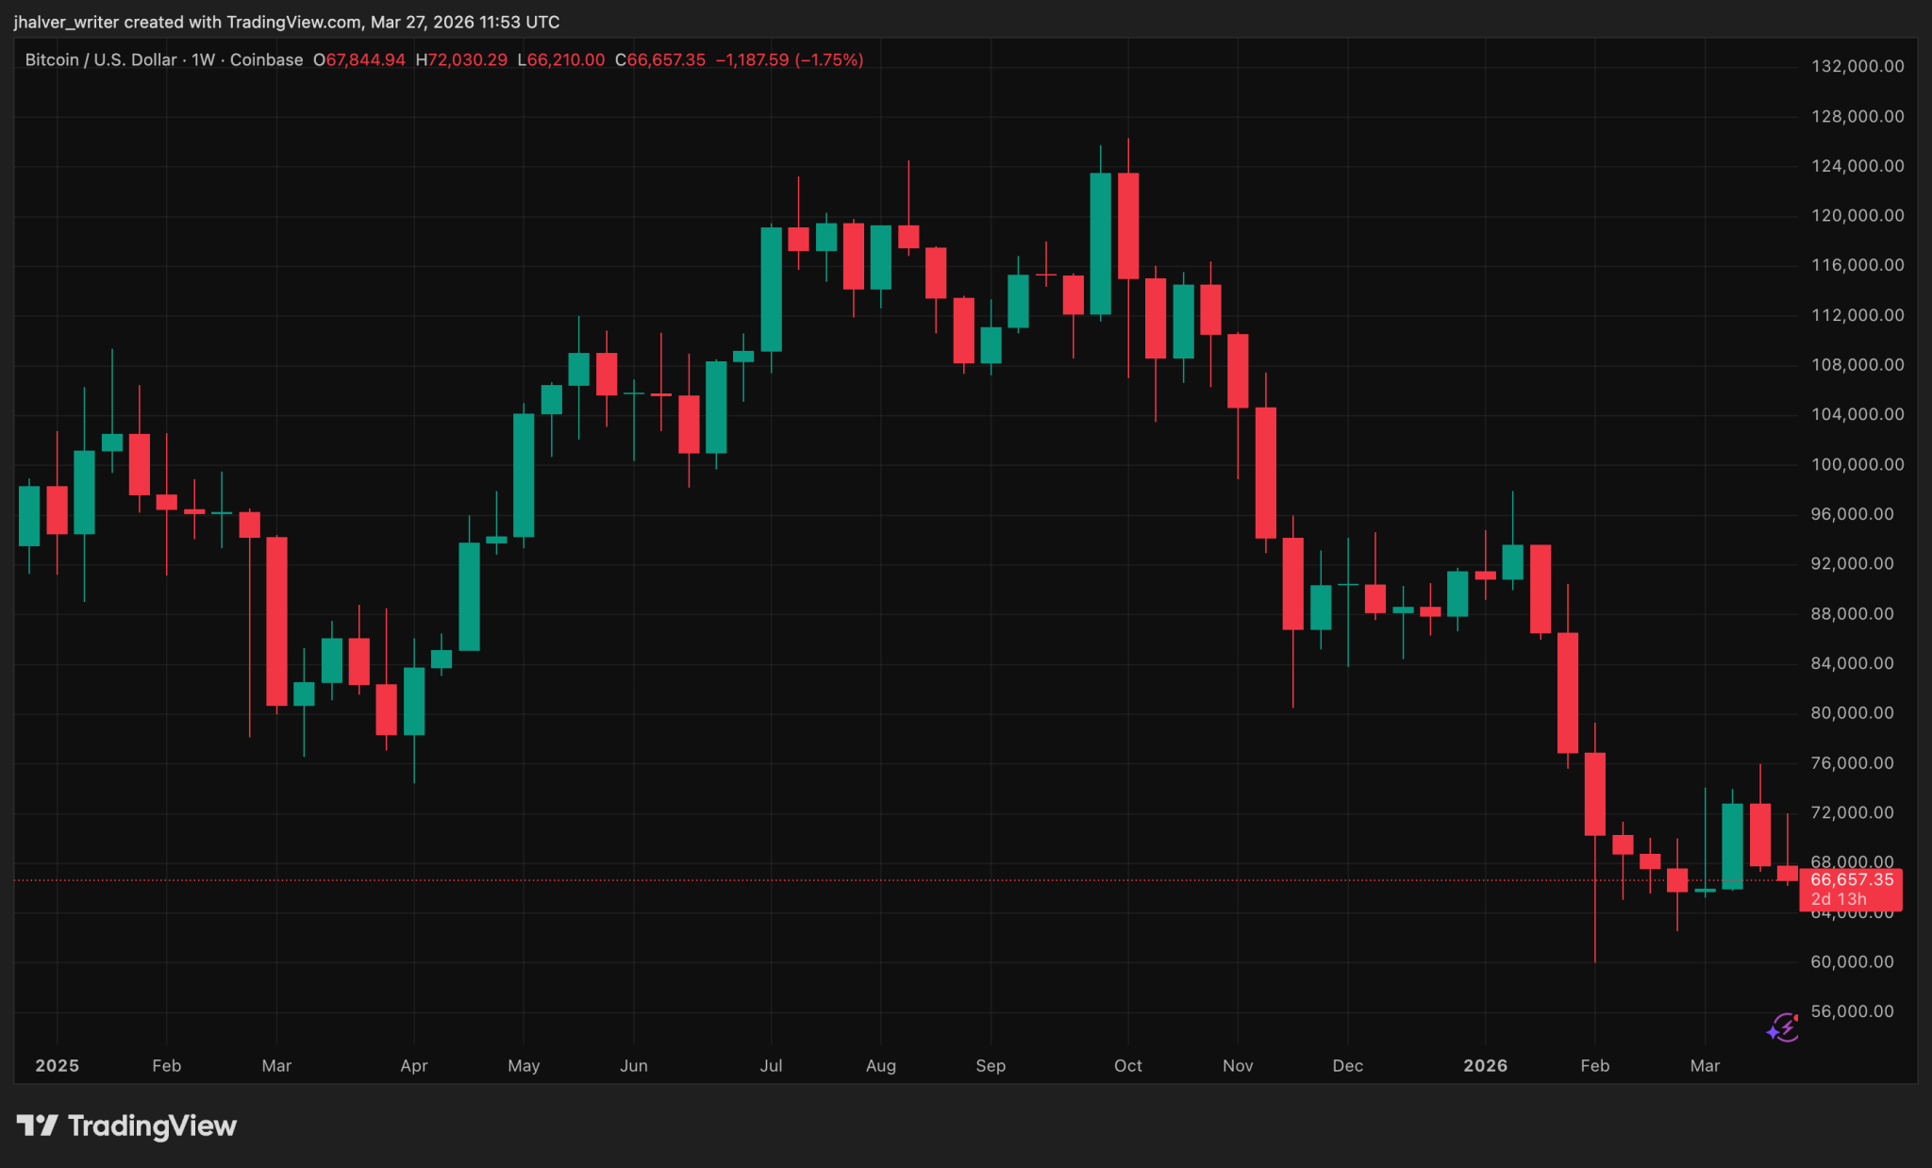This screenshot has height=1168, width=1932.
Task: Click the −1,187.59 (−1.75%) change value
Action: pyautogui.click(x=789, y=59)
